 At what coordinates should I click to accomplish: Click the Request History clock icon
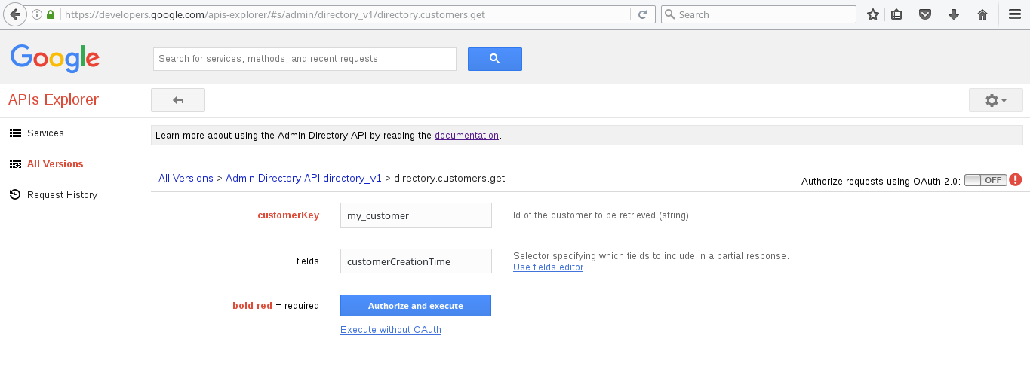click(x=15, y=195)
